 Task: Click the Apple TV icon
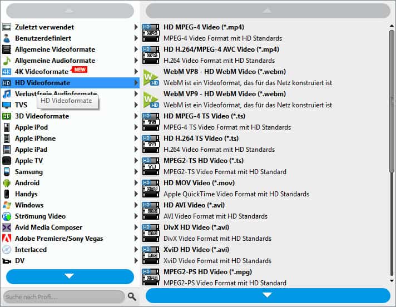(x=7, y=161)
